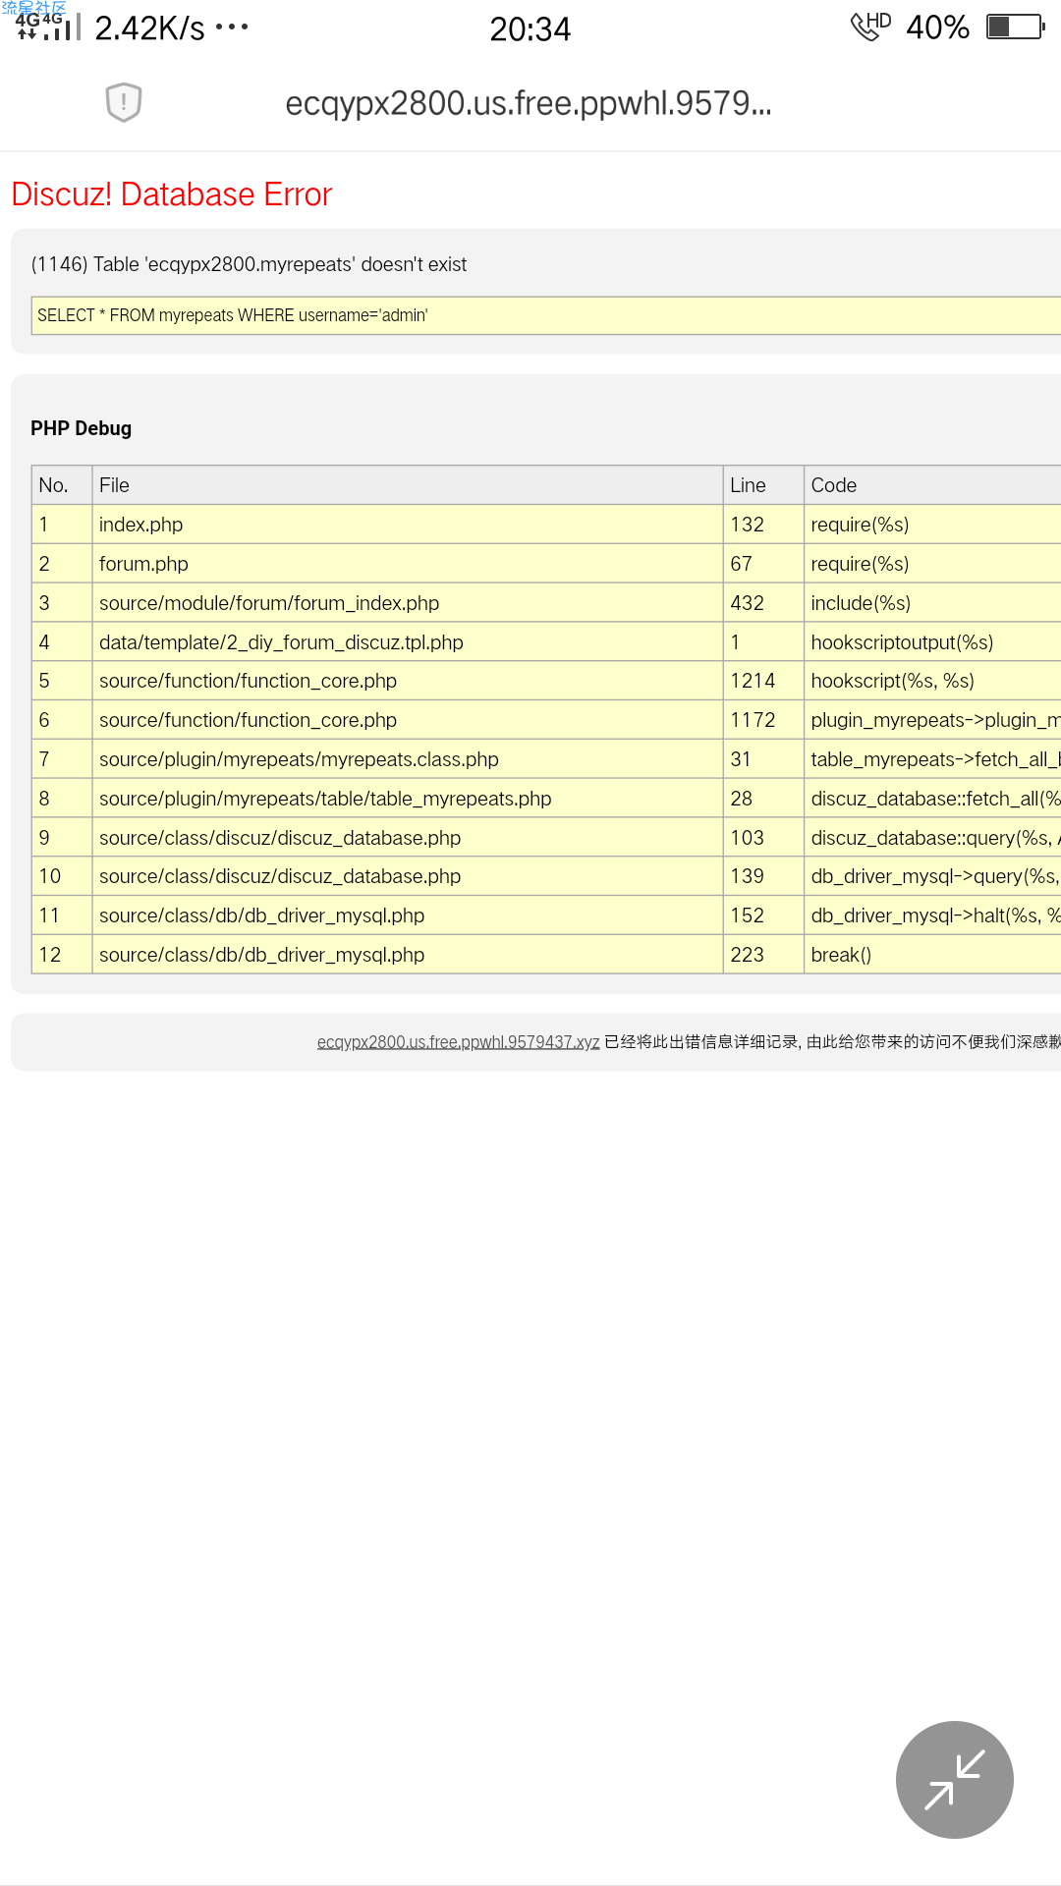Tap the Line column header

point(763,485)
